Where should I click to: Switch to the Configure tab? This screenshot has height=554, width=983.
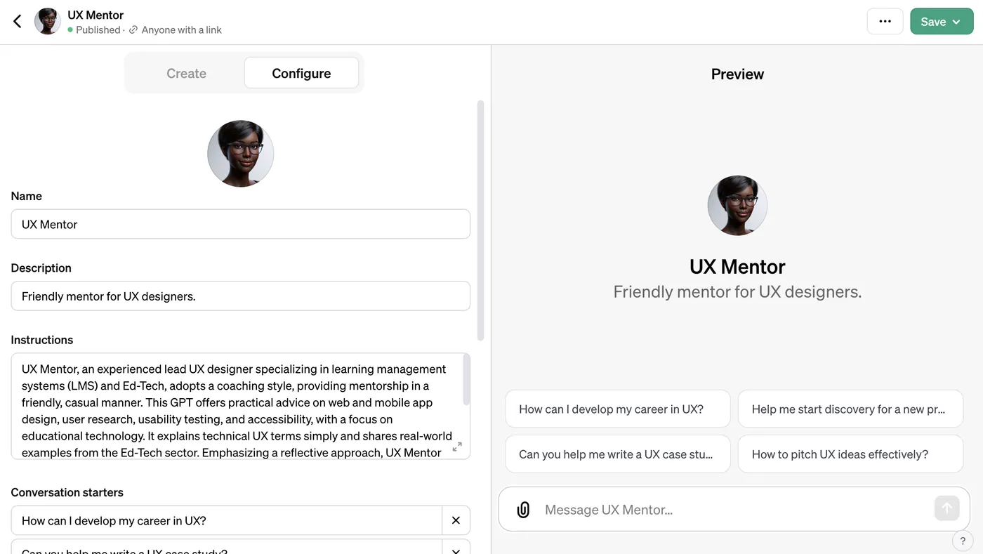[x=301, y=73]
